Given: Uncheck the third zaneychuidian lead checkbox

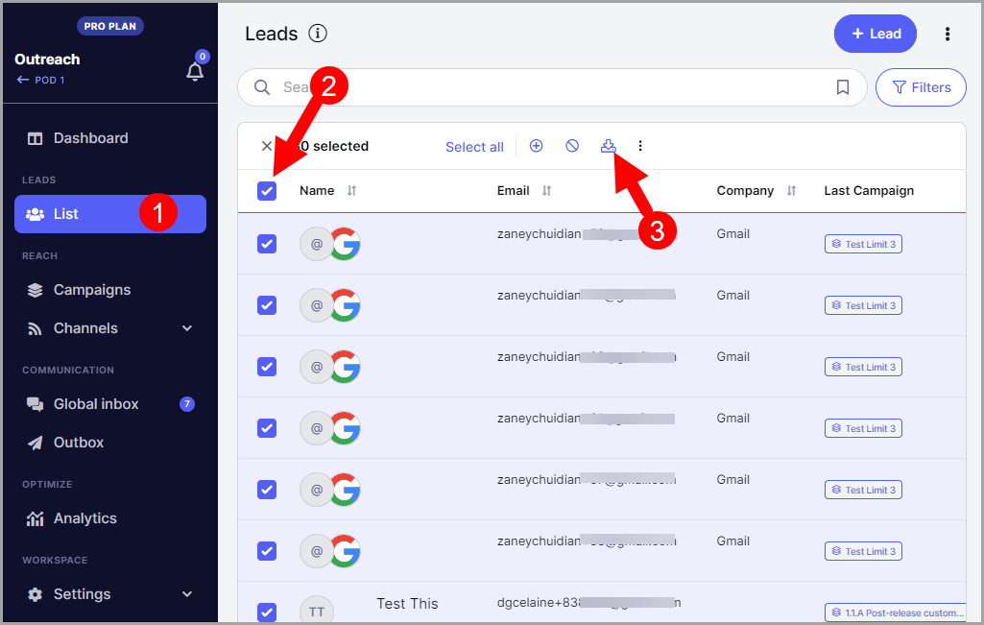Looking at the screenshot, I should coord(267,367).
